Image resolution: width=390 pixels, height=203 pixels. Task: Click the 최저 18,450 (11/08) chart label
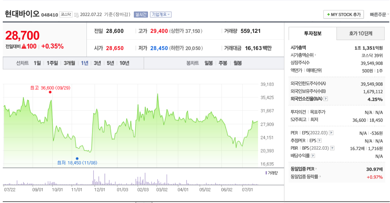point(77,163)
